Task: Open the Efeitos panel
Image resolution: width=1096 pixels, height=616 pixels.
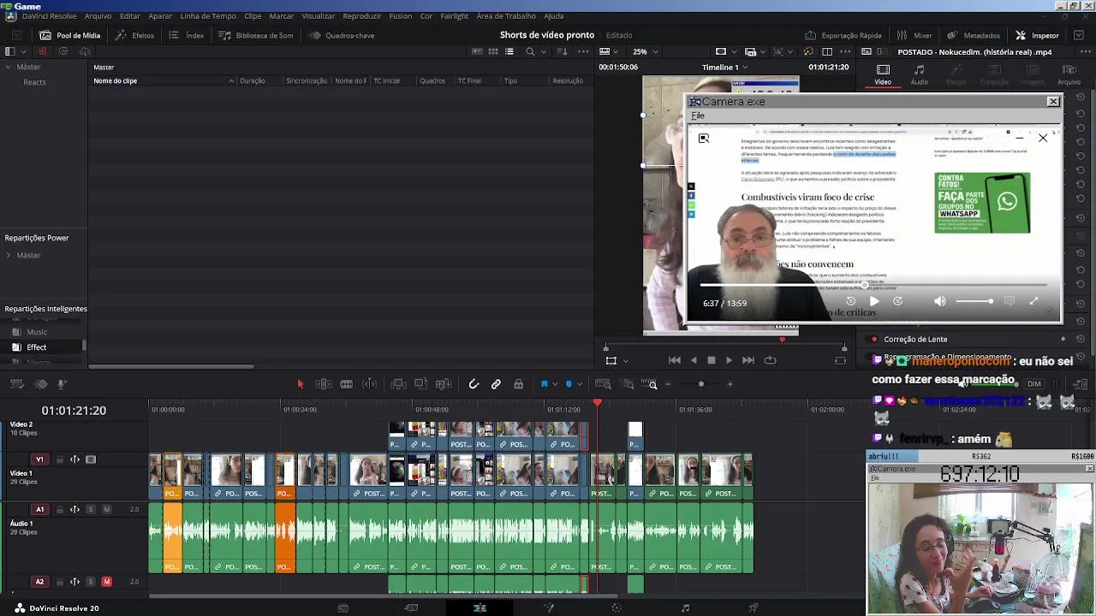Action: [x=134, y=35]
